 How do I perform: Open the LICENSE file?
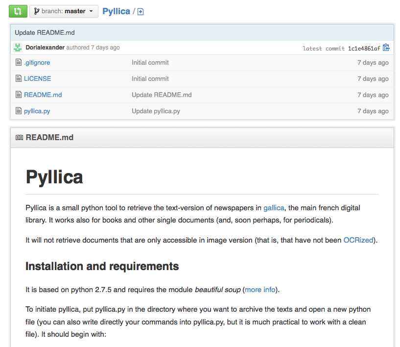(x=38, y=78)
